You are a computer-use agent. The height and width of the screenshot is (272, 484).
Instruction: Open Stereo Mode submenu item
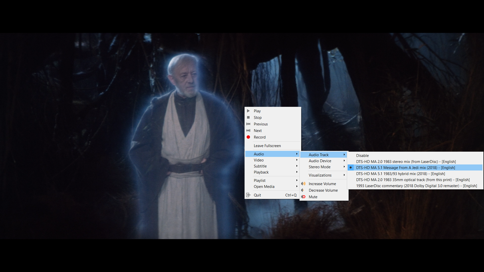[324, 167]
